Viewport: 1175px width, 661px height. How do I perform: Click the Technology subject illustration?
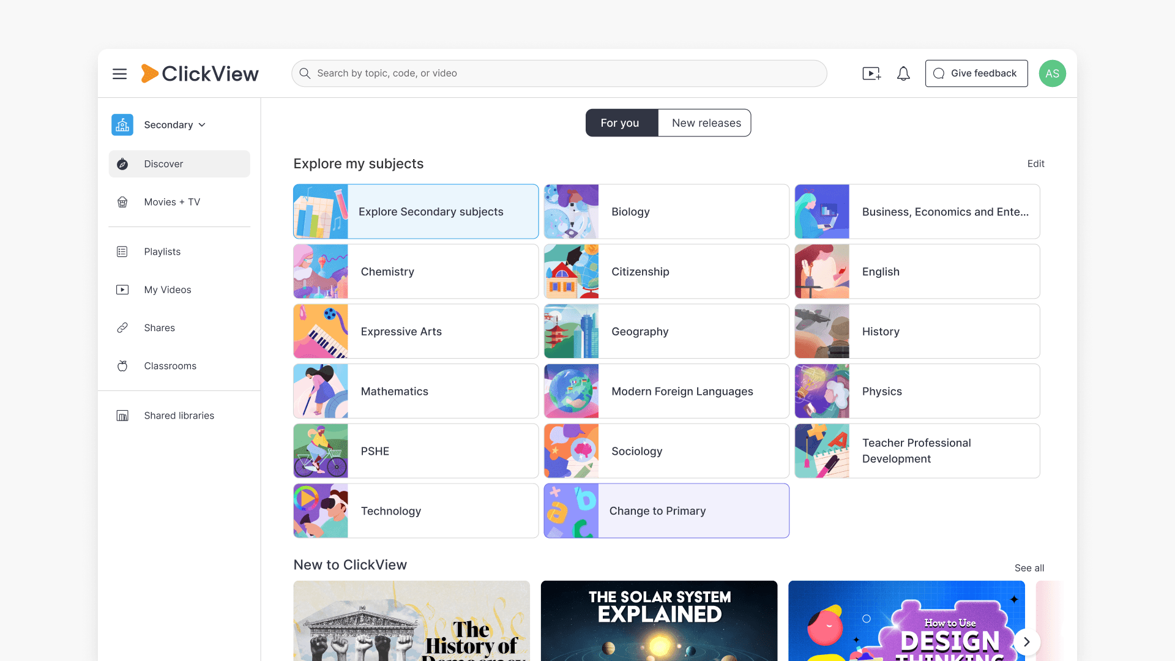[x=321, y=511]
